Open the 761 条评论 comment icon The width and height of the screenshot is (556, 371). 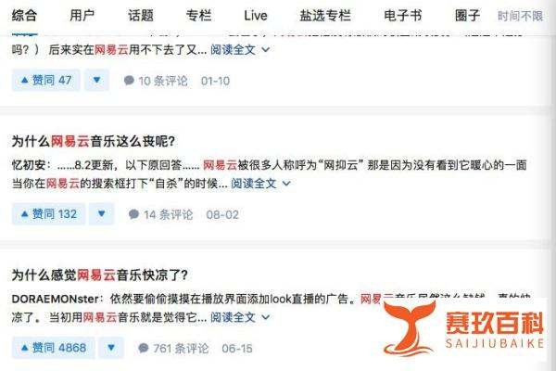[x=144, y=349]
